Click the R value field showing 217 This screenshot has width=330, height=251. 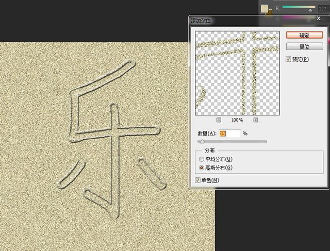(x=324, y=8)
